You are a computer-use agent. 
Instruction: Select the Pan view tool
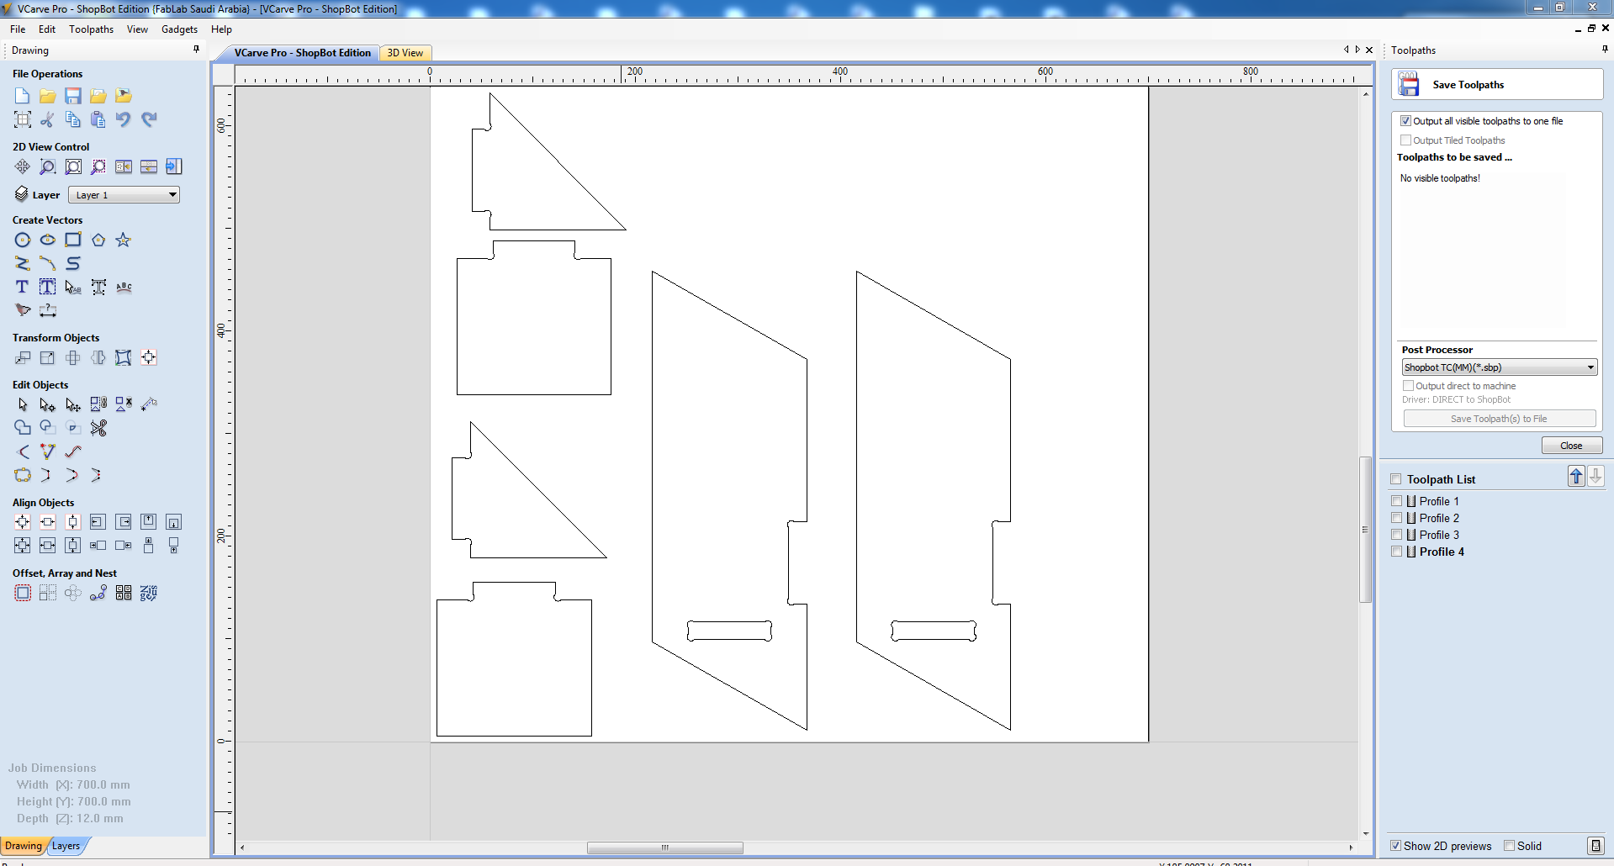click(x=23, y=166)
